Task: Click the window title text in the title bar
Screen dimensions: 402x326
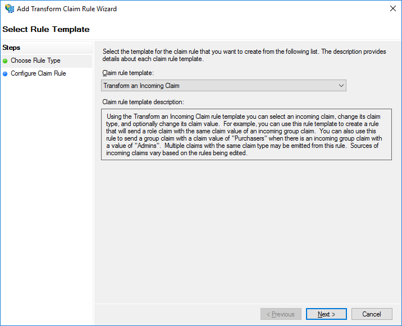Action: 68,9
